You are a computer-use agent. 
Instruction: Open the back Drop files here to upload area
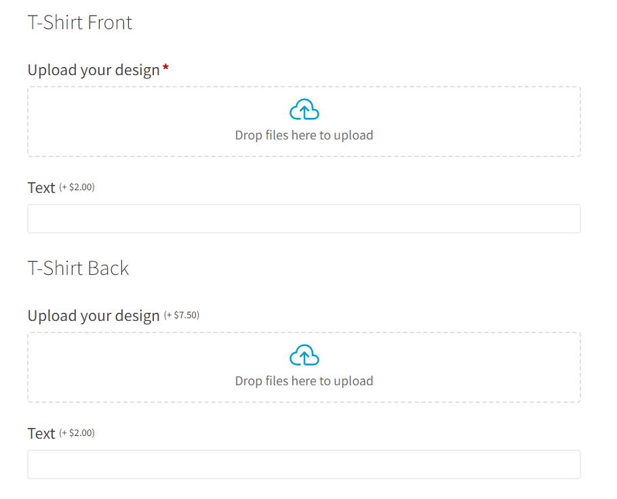[304, 368]
